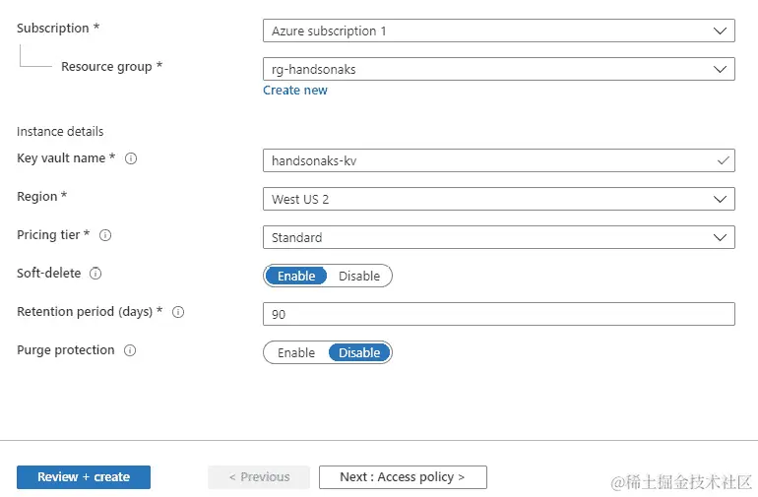Open the Region dropdown showing West US 2
The width and height of the screenshot is (758, 497).
pyautogui.click(x=499, y=199)
